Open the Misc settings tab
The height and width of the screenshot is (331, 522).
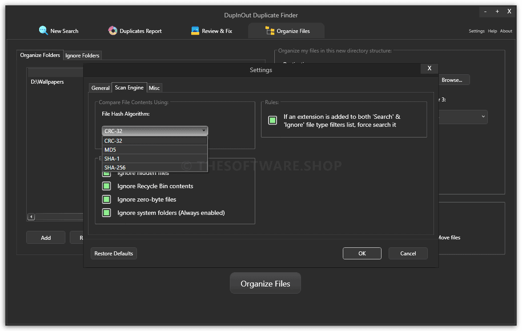pos(154,88)
